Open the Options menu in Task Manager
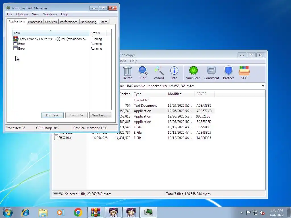 pyautogui.click(x=22, y=14)
